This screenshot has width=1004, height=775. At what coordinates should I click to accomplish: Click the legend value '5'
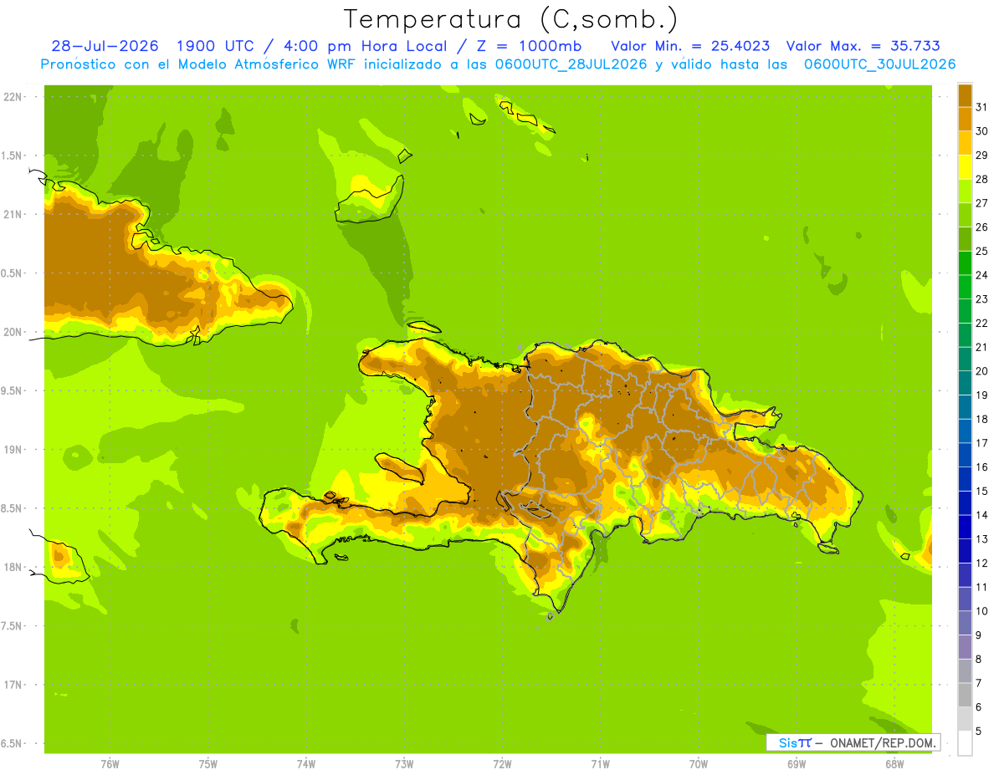[978, 732]
